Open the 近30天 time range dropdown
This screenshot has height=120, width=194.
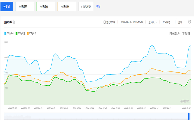coord(153,22)
